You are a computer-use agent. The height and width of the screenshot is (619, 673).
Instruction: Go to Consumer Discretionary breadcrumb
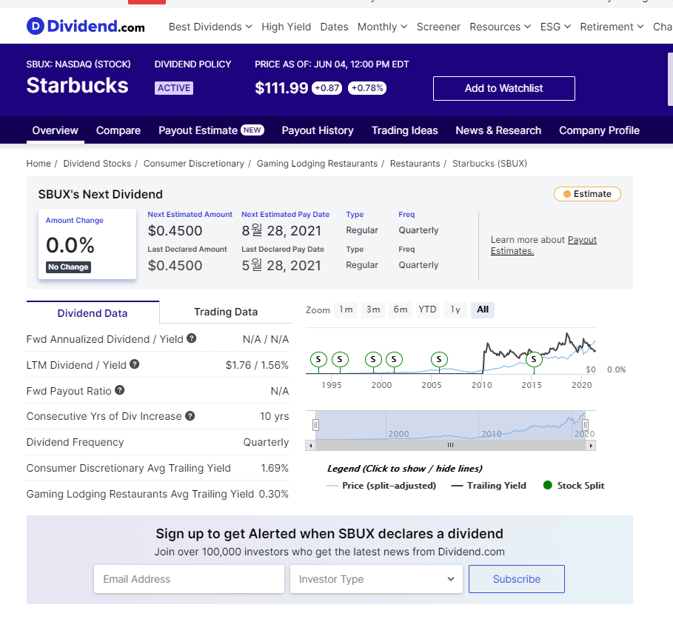pos(193,164)
